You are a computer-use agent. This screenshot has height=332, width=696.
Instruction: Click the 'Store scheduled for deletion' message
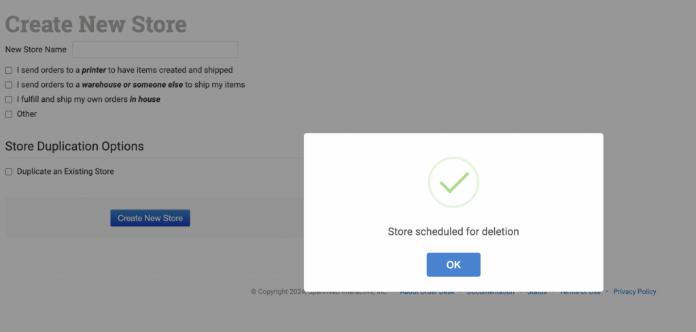pyautogui.click(x=453, y=232)
